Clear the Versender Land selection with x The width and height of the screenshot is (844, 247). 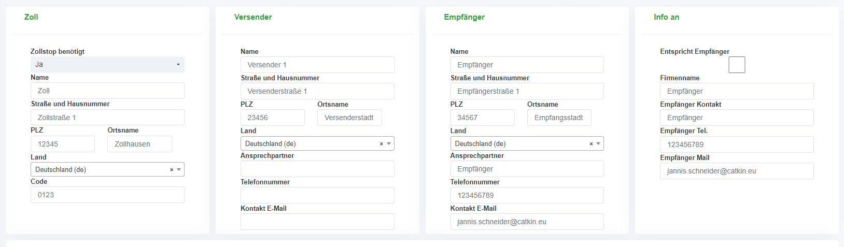(x=382, y=144)
